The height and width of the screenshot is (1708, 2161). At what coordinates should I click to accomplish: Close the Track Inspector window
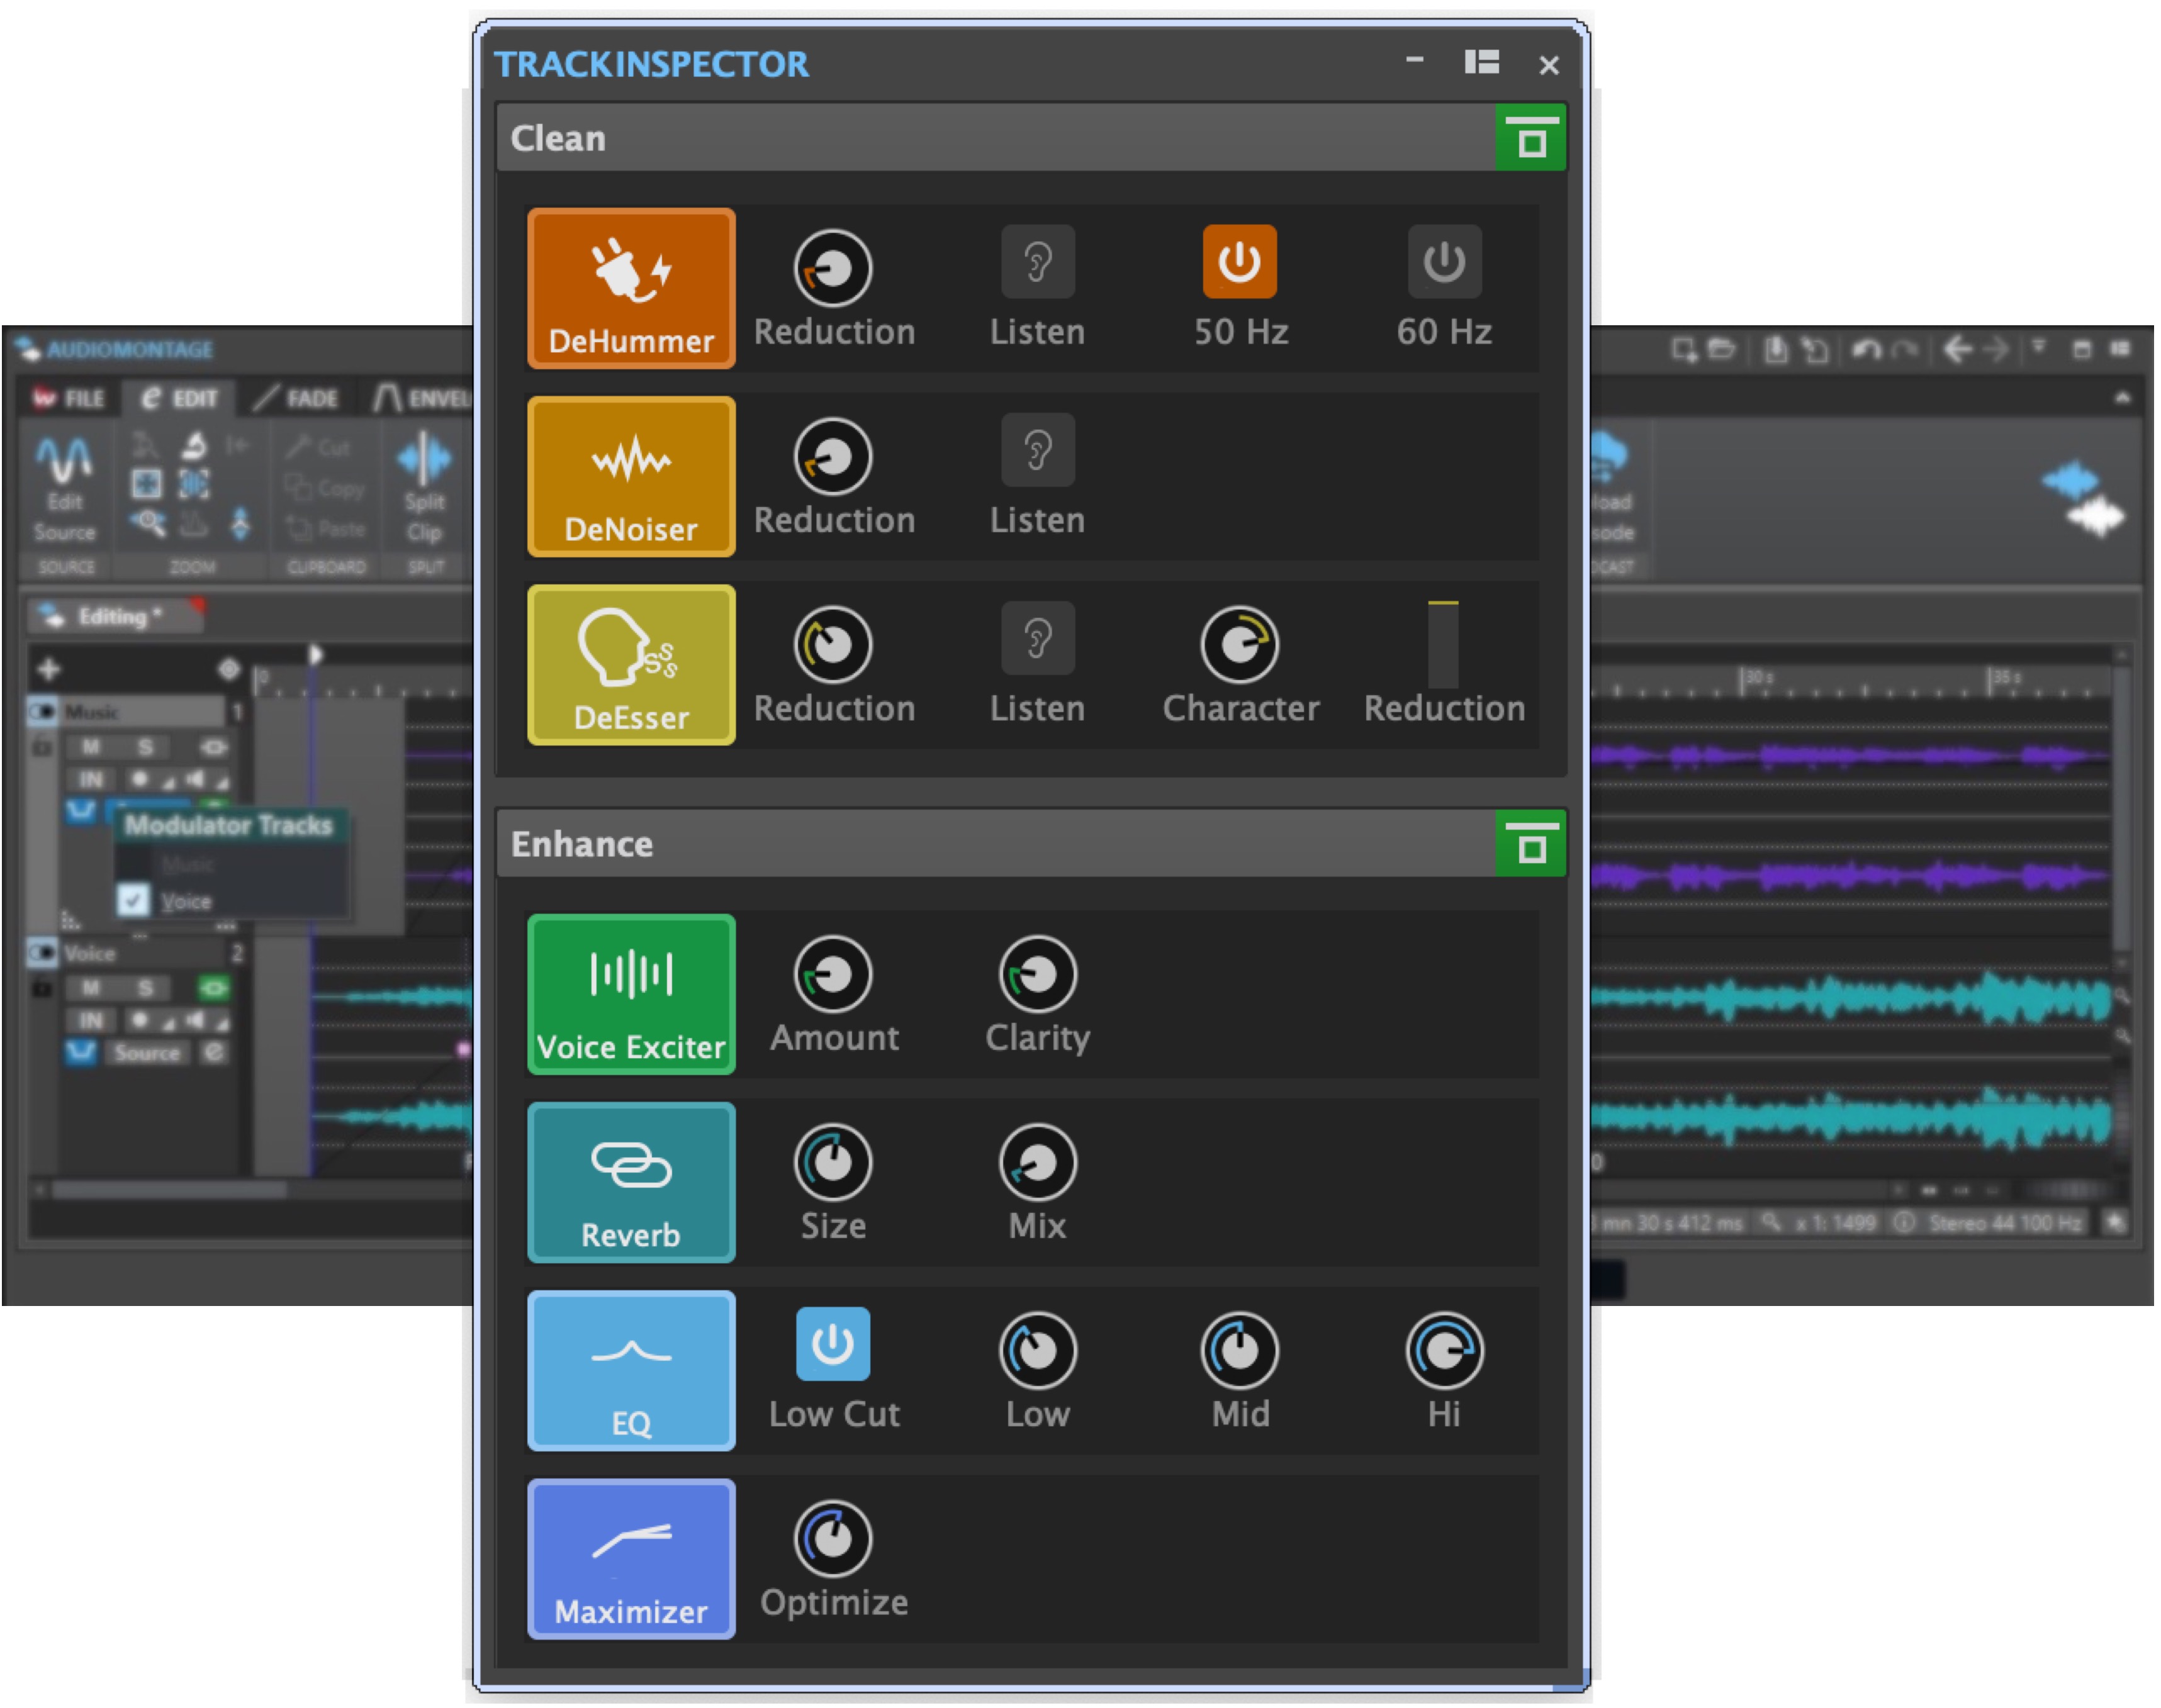point(1549,65)
